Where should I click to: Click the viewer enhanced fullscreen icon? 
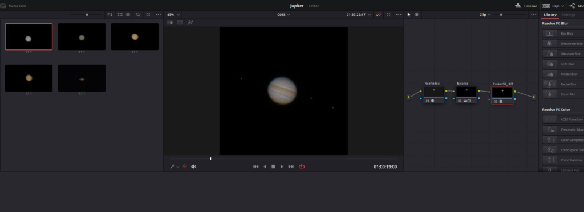tap(388, 14)
